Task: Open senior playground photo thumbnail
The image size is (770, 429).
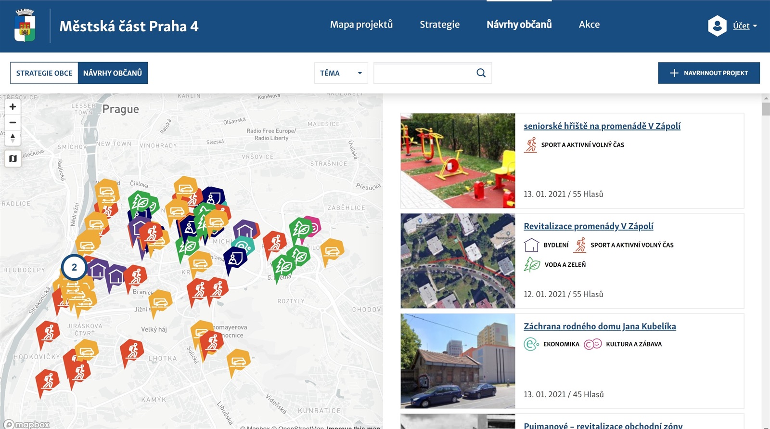Action: (458, 161)
